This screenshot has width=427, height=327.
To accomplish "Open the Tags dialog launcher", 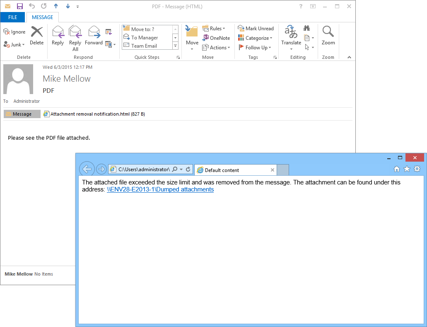I will click(x=275, y=57).
